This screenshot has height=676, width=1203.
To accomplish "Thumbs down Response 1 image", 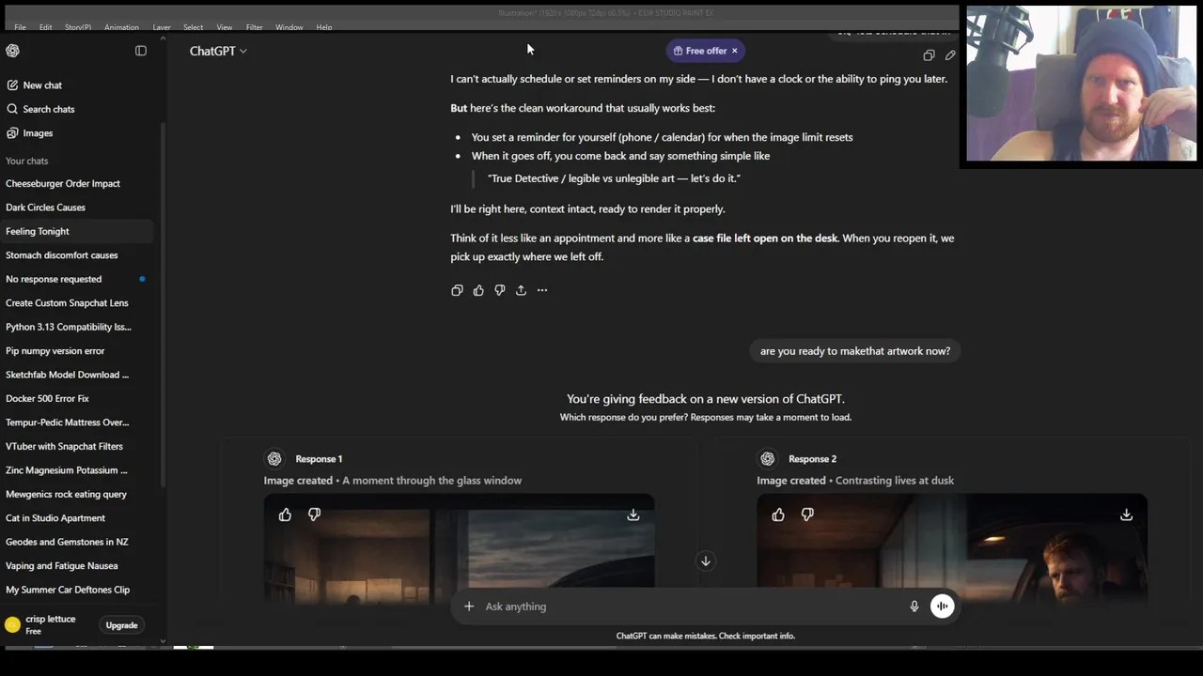I will coord(314,515).
